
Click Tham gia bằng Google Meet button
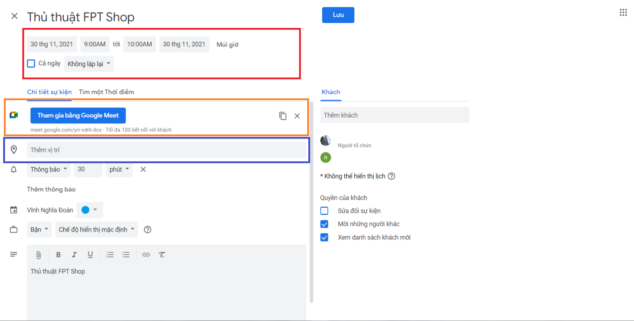(78, 116)
